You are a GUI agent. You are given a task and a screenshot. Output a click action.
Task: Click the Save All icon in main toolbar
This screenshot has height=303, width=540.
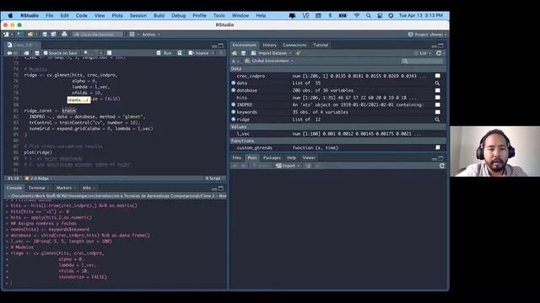53,35
